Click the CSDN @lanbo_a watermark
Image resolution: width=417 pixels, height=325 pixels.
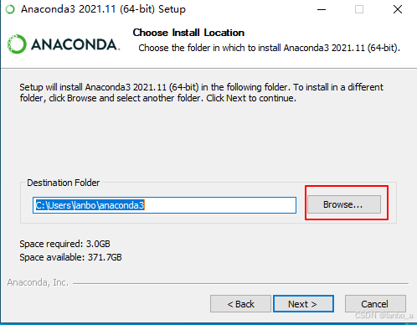[x=384, y=316]
